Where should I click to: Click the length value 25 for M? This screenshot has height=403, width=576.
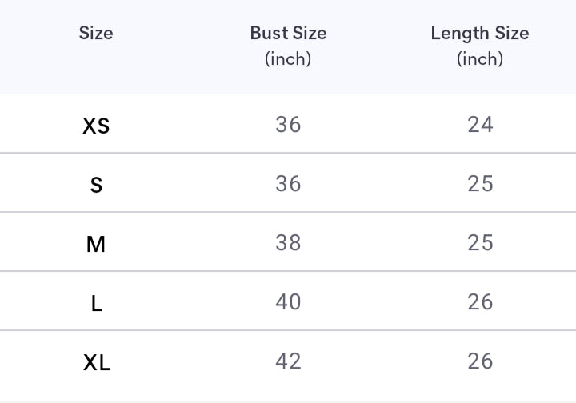(480, 243)
